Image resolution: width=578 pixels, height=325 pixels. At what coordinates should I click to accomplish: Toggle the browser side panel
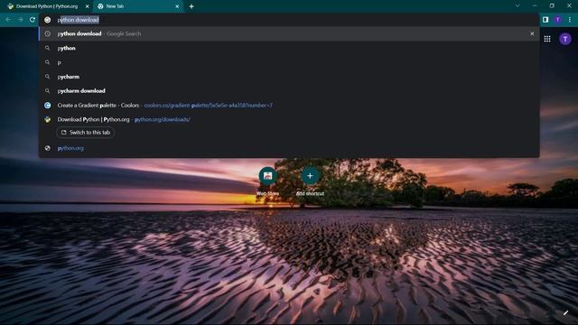tap(545, 20)
